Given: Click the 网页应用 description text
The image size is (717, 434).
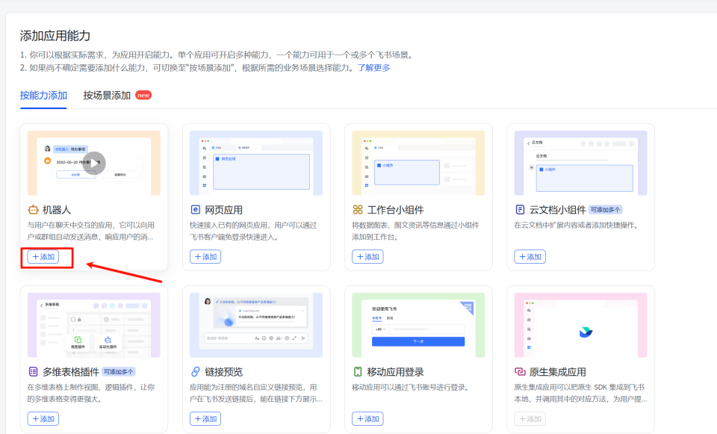Looking at the screenshot, I should (x=253, y=231).
